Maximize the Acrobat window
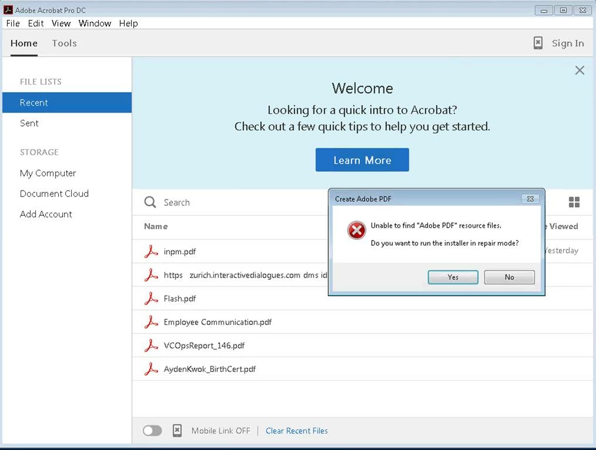Viewport: 596px width, 450px height. tap(563, 10)
